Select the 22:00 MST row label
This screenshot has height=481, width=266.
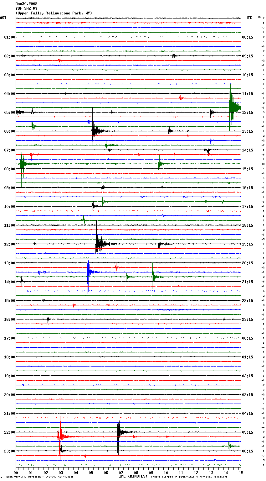click(9, 432)
